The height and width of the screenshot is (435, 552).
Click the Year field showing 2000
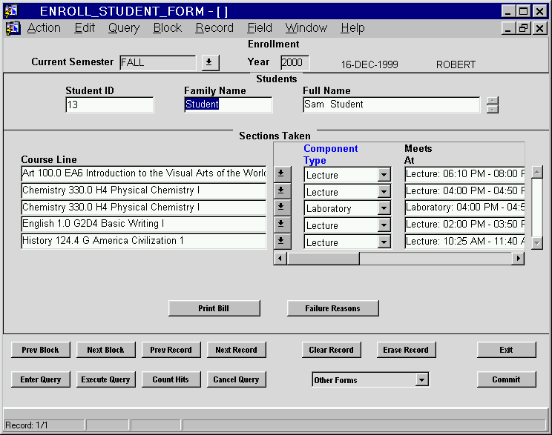click(295, 63)
